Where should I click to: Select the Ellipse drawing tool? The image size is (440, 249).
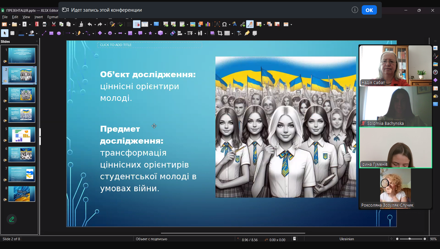[x=59, y=33]
